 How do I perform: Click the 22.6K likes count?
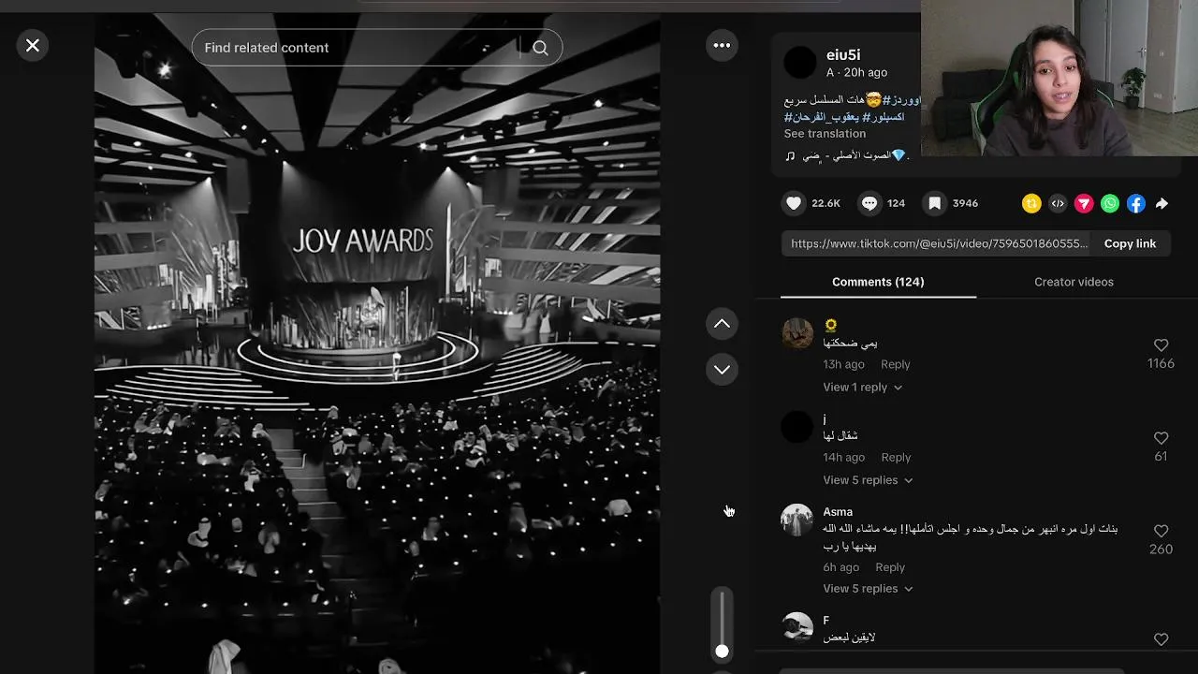825,203
